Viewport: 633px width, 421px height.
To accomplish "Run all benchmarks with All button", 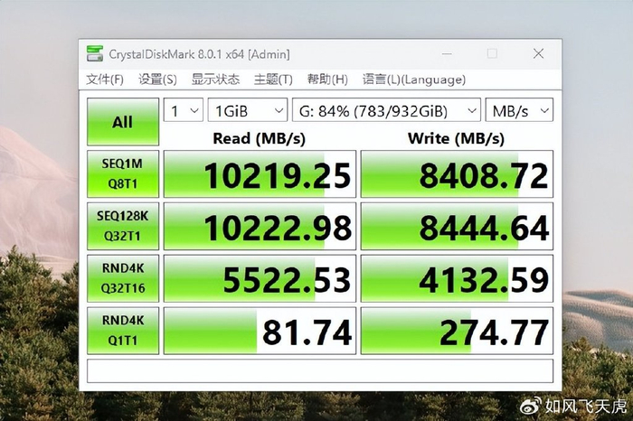I will (x=123, y=122).
